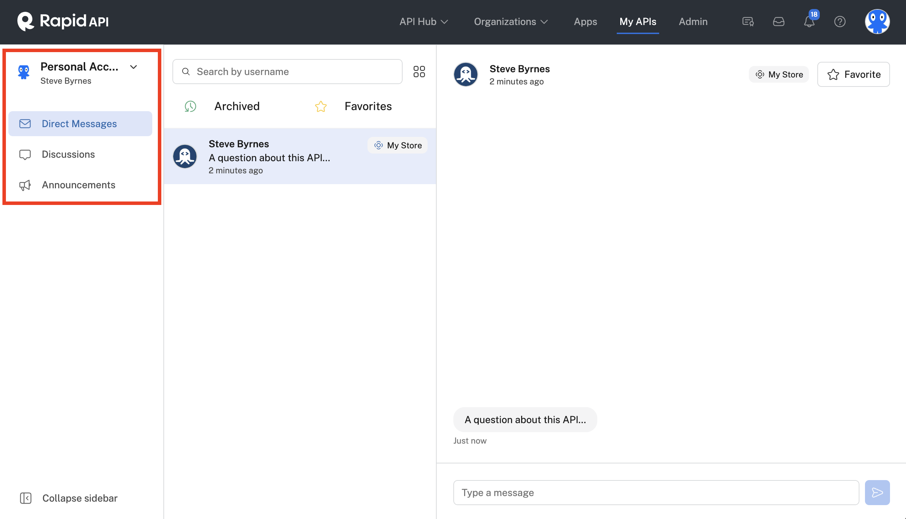Show Favorites conversations
This screenshot has height=519, width=906.
click(353, 106)
